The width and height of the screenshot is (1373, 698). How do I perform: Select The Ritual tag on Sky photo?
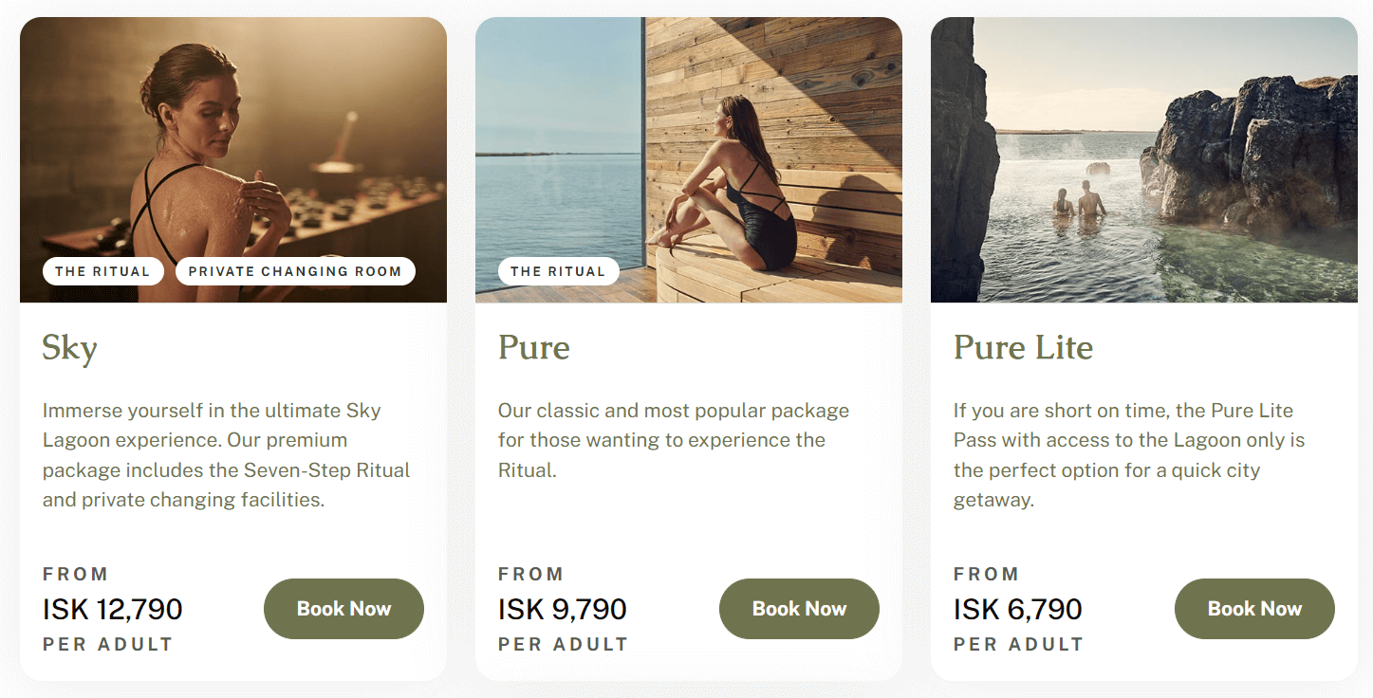(x=102, y=271)
